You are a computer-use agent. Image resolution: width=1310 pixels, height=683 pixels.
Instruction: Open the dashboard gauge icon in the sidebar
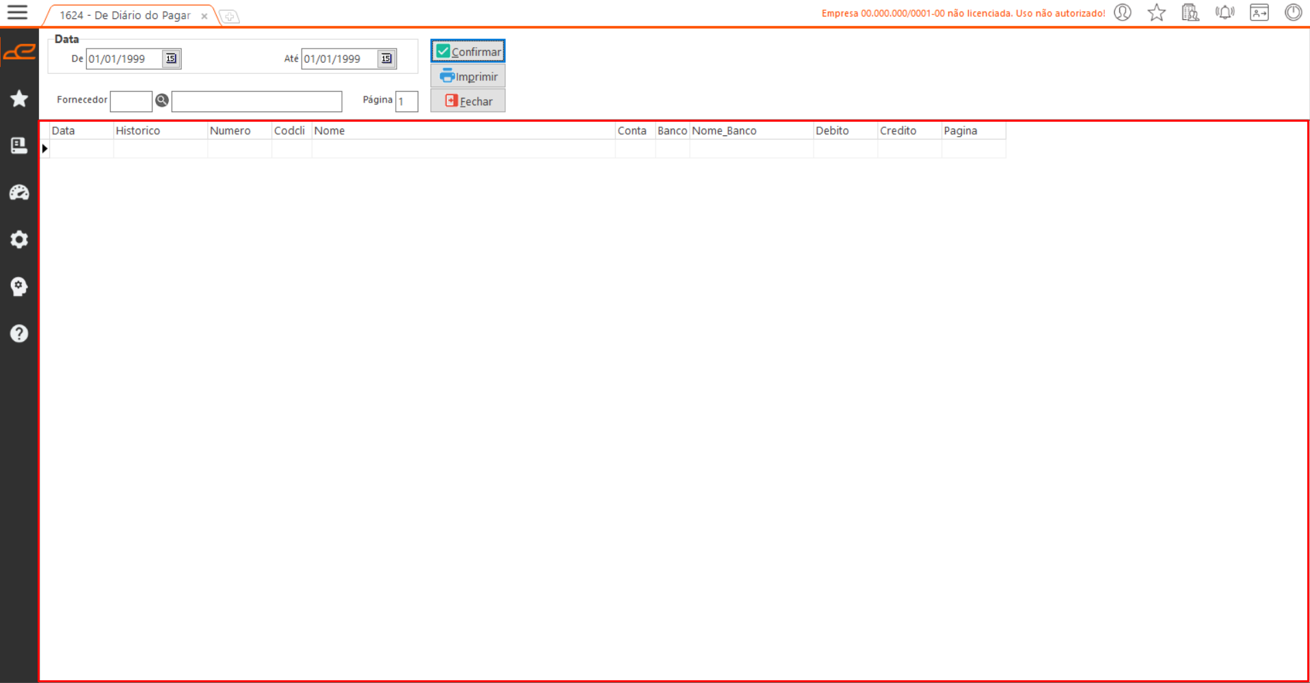pos(19,193)
